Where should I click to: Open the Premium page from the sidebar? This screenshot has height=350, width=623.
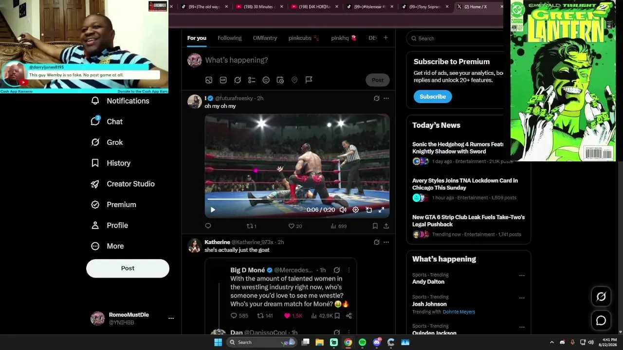[114, 205]
